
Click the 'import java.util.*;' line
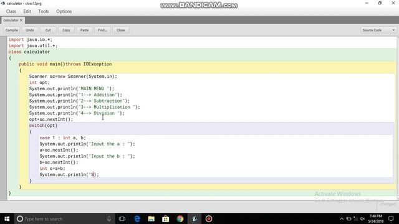(33, 45)
